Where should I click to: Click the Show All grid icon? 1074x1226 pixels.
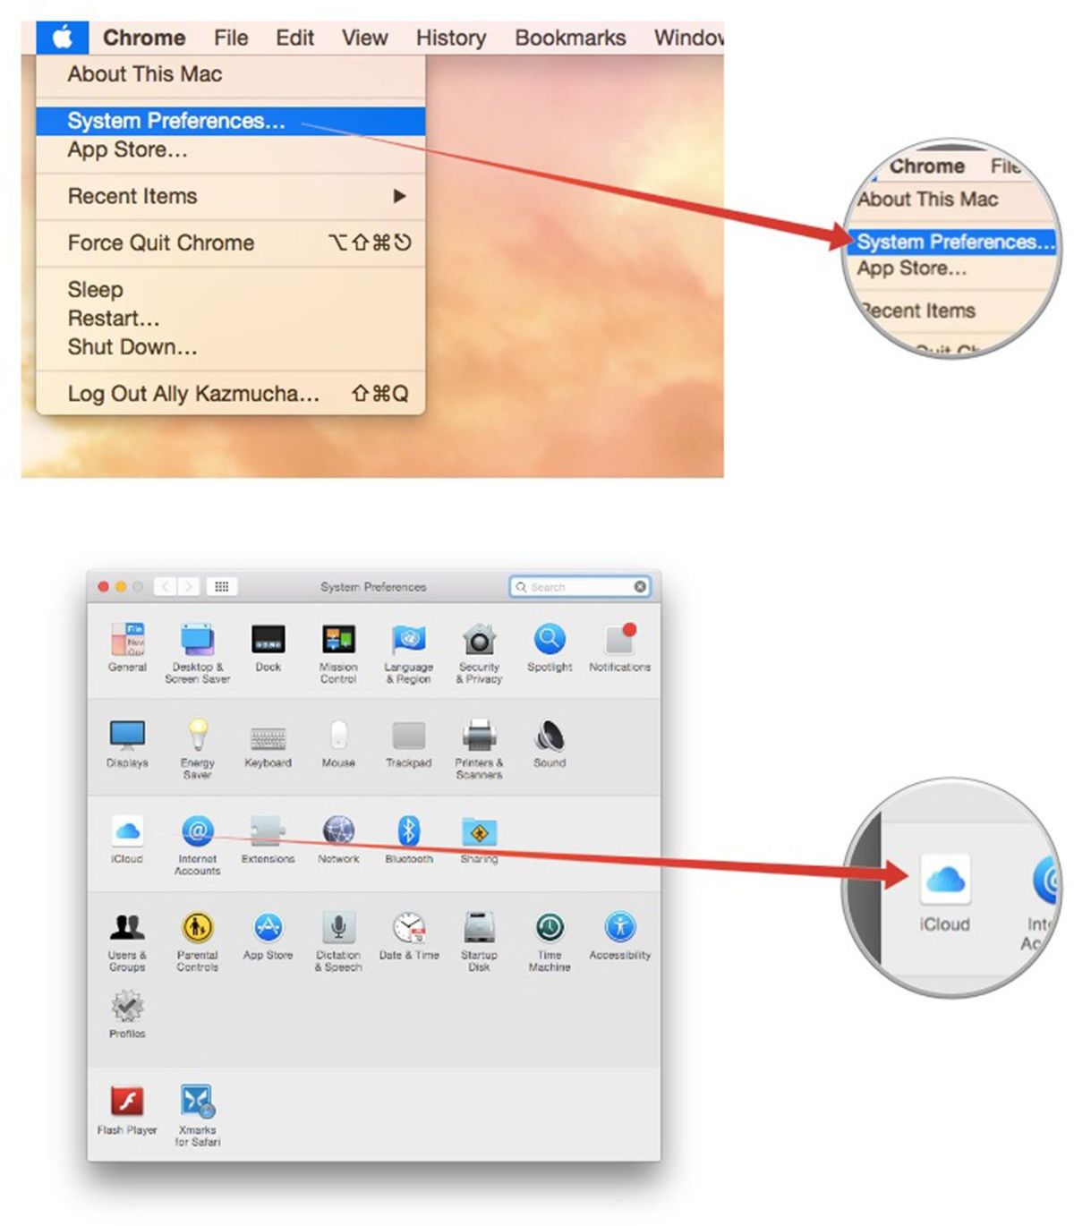point(222,586)
